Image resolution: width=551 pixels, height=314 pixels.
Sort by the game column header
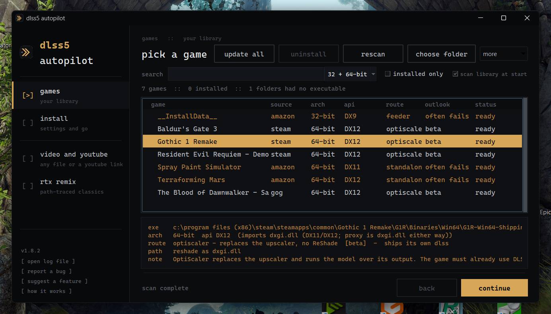pyautogui.click(x=158, y=105)
